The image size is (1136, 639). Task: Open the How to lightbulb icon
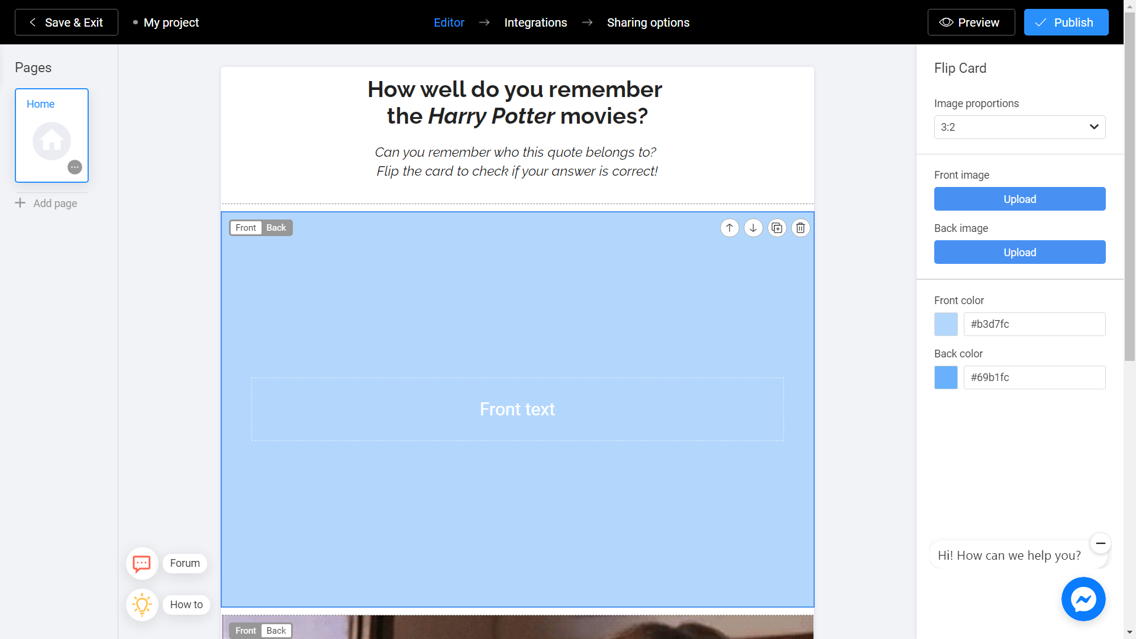pyautogui.click(x=142, y=605)
